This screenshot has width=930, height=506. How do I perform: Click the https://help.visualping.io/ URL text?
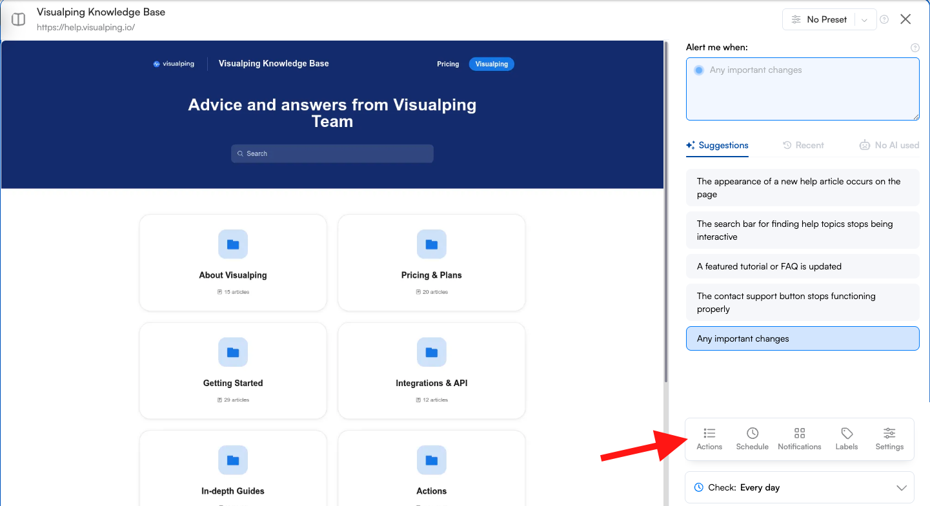click(x=86, y=28)
